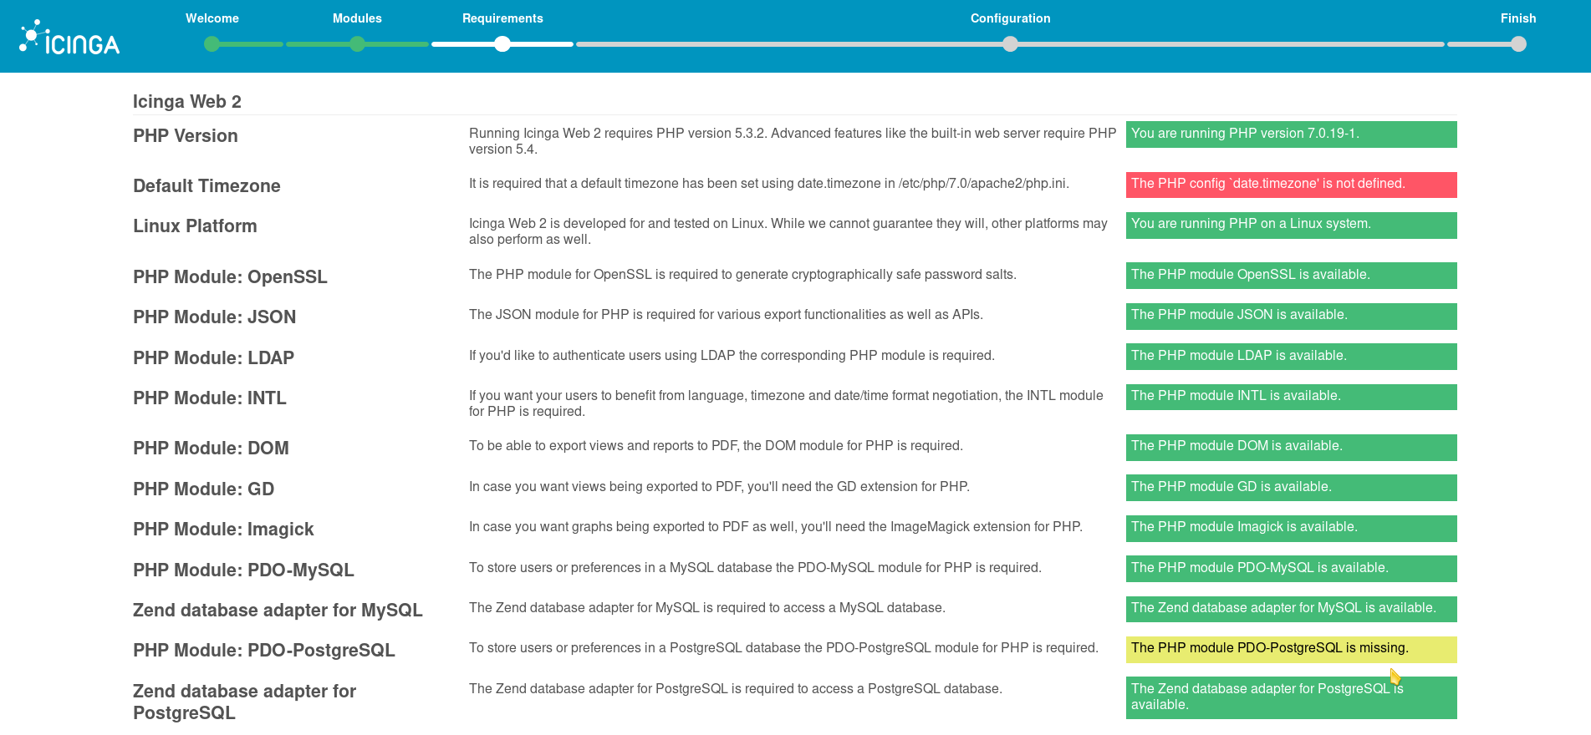Screen dimensions: 1591x735
Task: Select the Configuration step circle
Action: click(x=1010, y=44)
